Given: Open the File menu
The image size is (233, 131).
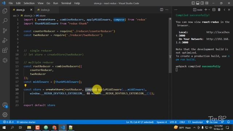Looking at the screenshot, I should click(x=11, y=3).
